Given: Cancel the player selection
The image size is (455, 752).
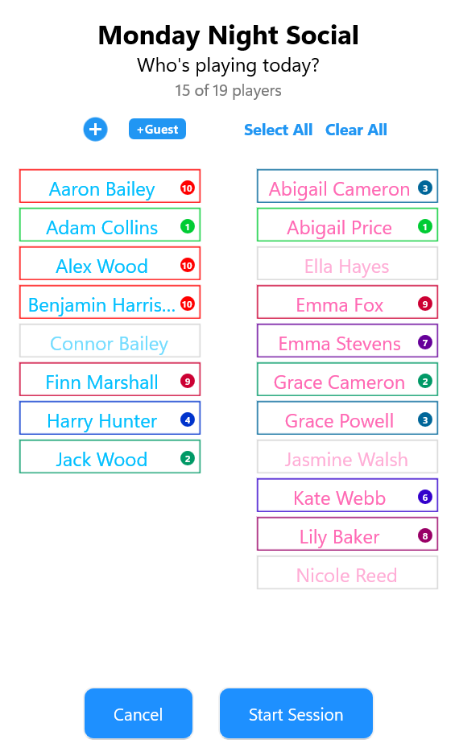Looking at the screenshot, I should 138,714.
